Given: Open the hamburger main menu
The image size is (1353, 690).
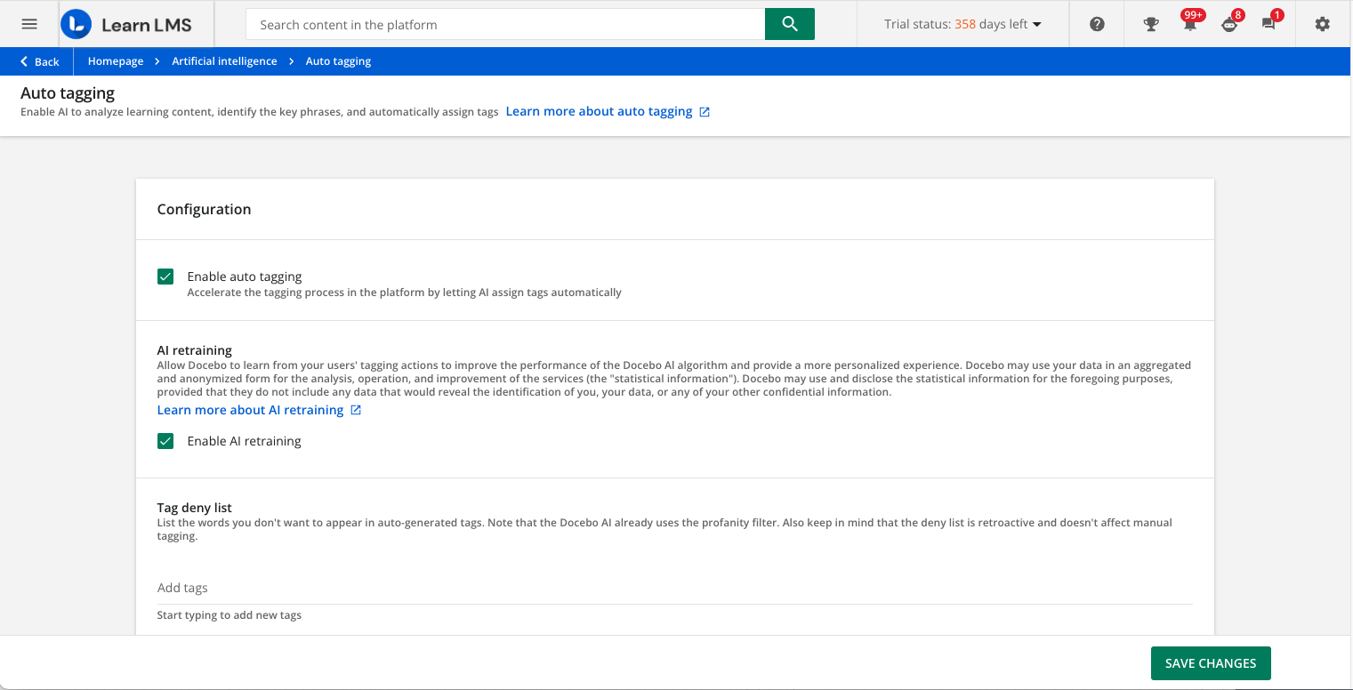Looking at the screenshot, I should click(x=29, y=24).
